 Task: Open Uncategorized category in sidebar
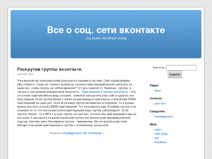coord(162,116)
